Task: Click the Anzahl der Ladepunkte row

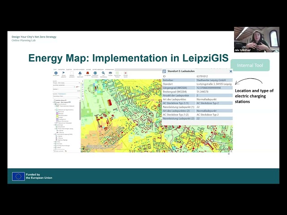Action: coord(197,95)
